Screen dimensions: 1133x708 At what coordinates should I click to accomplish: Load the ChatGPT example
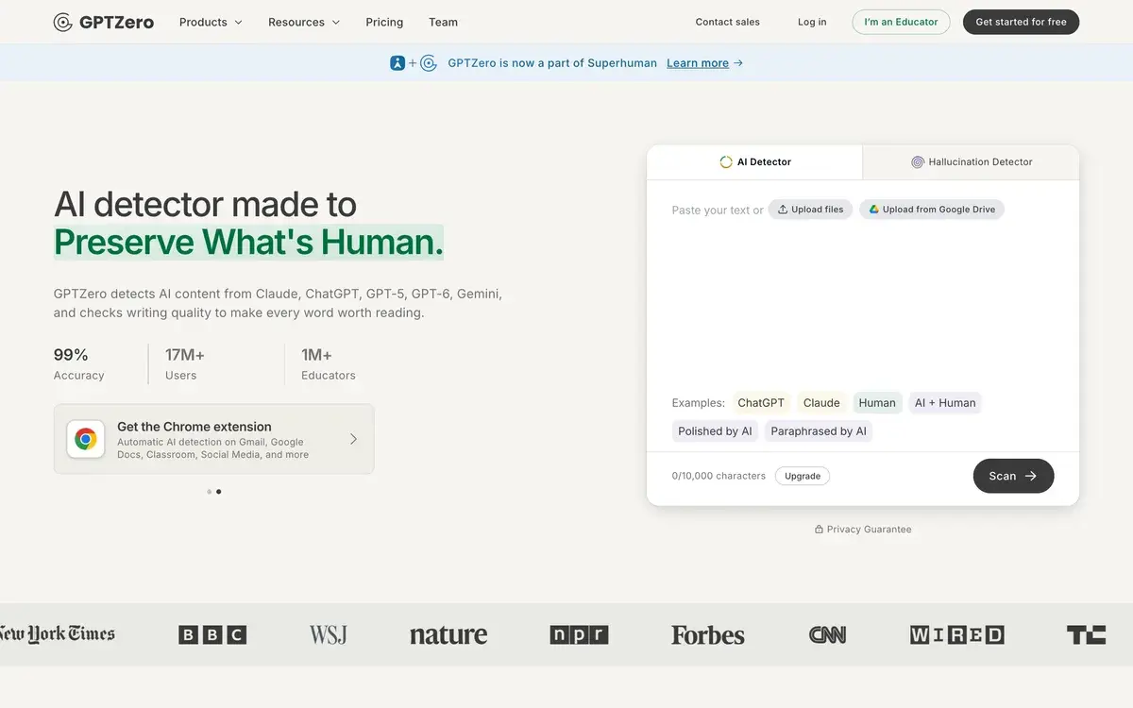pos(761,403)
